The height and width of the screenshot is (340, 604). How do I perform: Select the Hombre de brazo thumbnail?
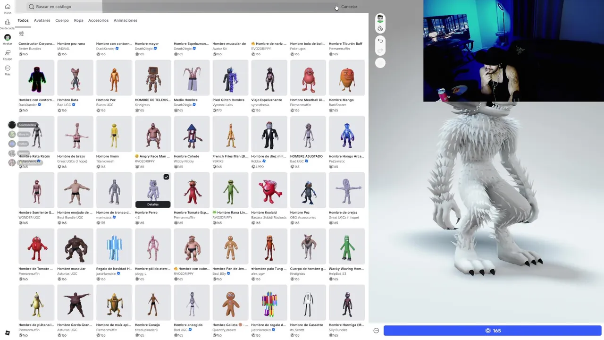click(x=75, y=134)
